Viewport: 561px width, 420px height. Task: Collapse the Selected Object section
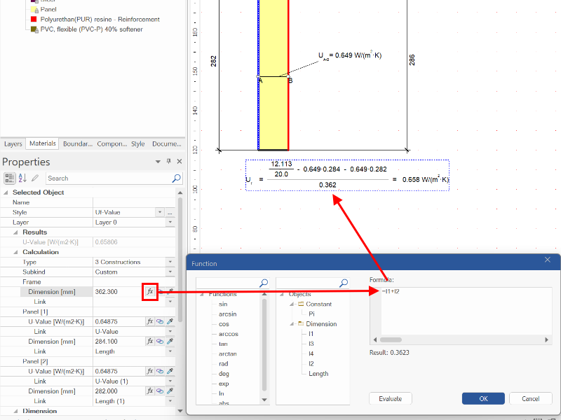[6, 192]
